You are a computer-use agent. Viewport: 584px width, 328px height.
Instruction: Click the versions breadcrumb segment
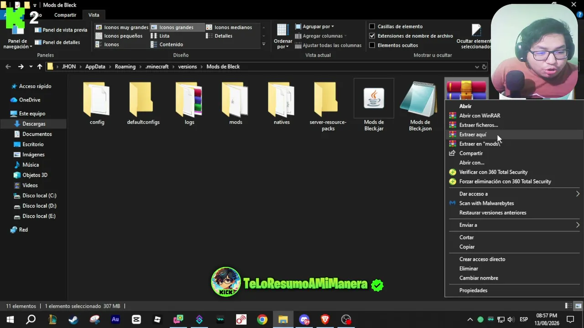[188, 67]
